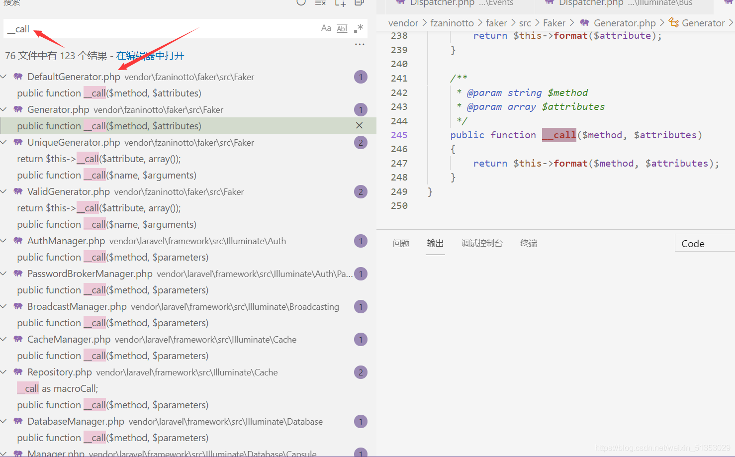Click match count badge for CacheManager.php
The width and height of the screenshot is (735, 457).
click(361, 340)
